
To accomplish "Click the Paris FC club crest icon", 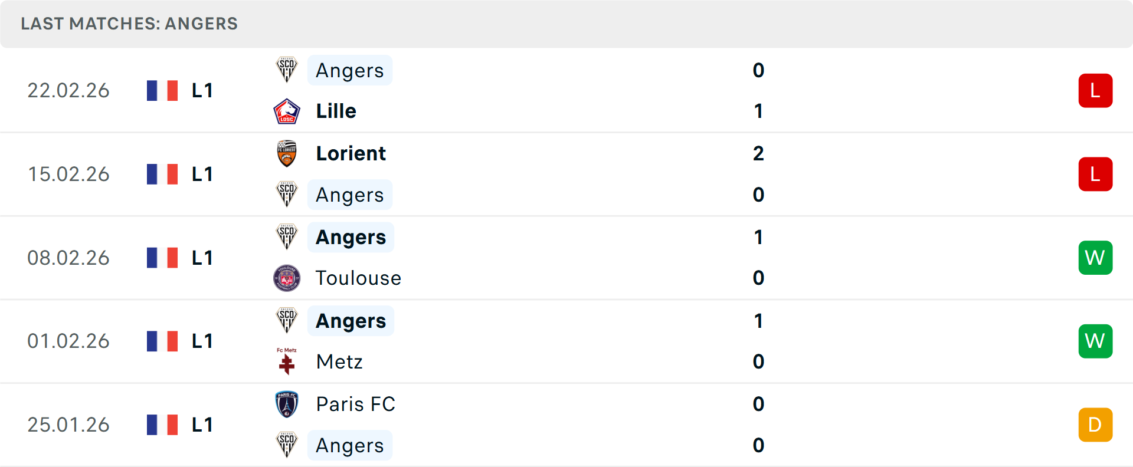I will (287, 404).
